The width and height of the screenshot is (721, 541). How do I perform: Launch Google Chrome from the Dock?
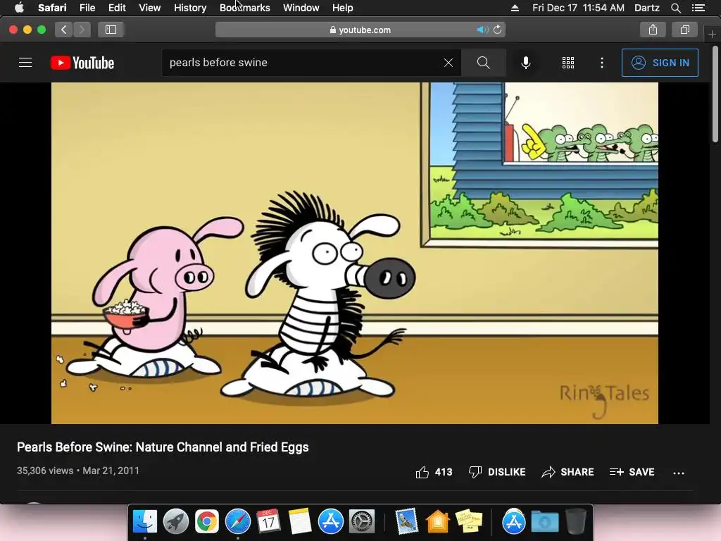(207, 521)
